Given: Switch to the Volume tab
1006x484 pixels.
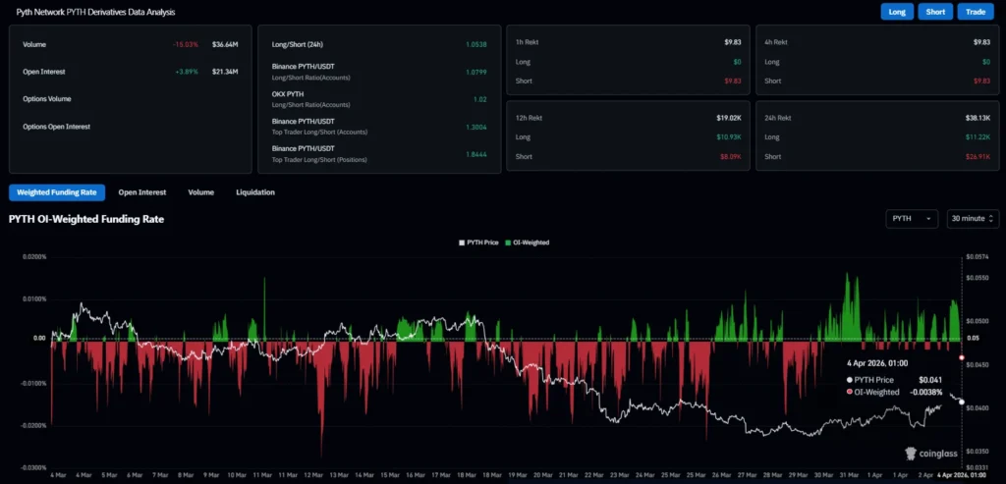Looking at the screenshot, I should click(200, 192).
